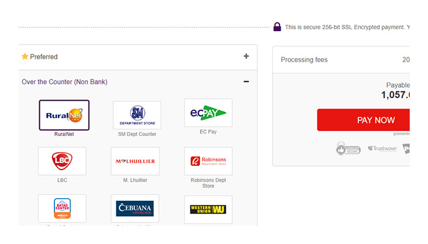Choose SM Department Store counter logo

pos(136,115)
